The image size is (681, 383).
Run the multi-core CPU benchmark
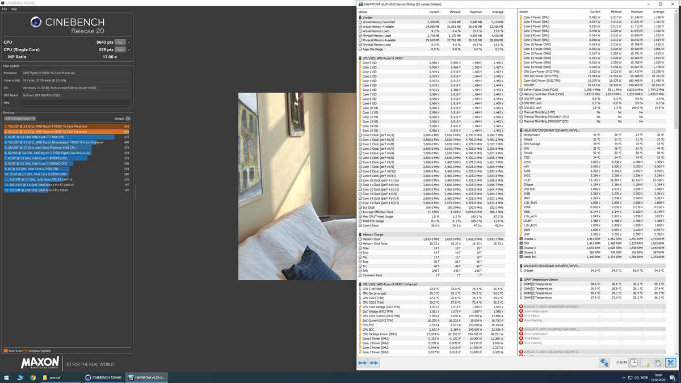[120, 42]
